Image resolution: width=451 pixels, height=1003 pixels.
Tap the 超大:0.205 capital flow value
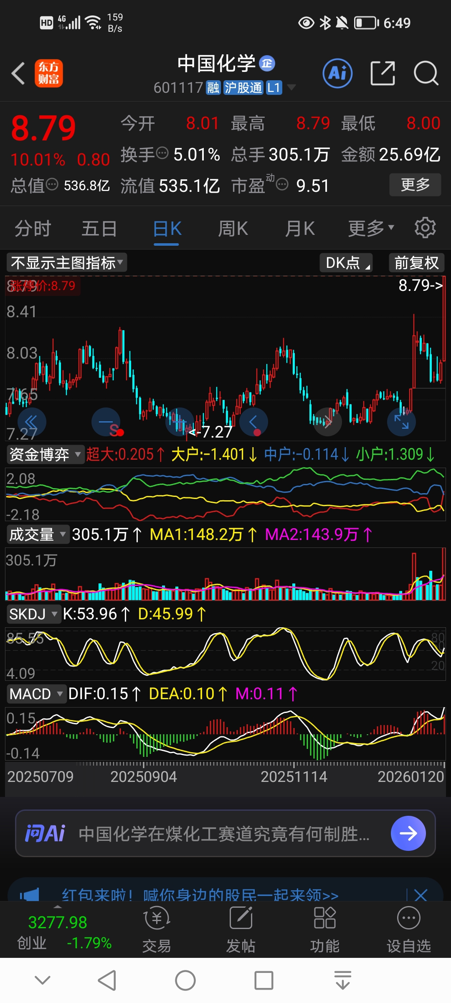click(x=126, y=454)
